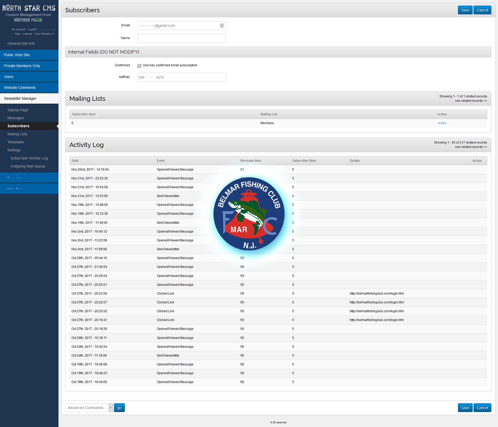This screenshot has height=427, width=498.
Task: Click the Nov 22nd, 2017 - 14:16:04 row
Action: (x=278, y=169)
